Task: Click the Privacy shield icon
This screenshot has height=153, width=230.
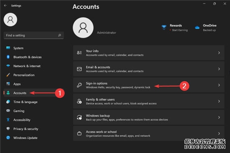Action: coord(8,129)
